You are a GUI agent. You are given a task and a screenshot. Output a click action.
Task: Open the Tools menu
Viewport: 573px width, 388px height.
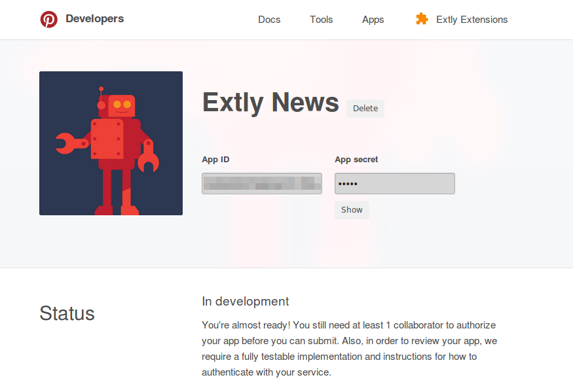coord(322,20)
